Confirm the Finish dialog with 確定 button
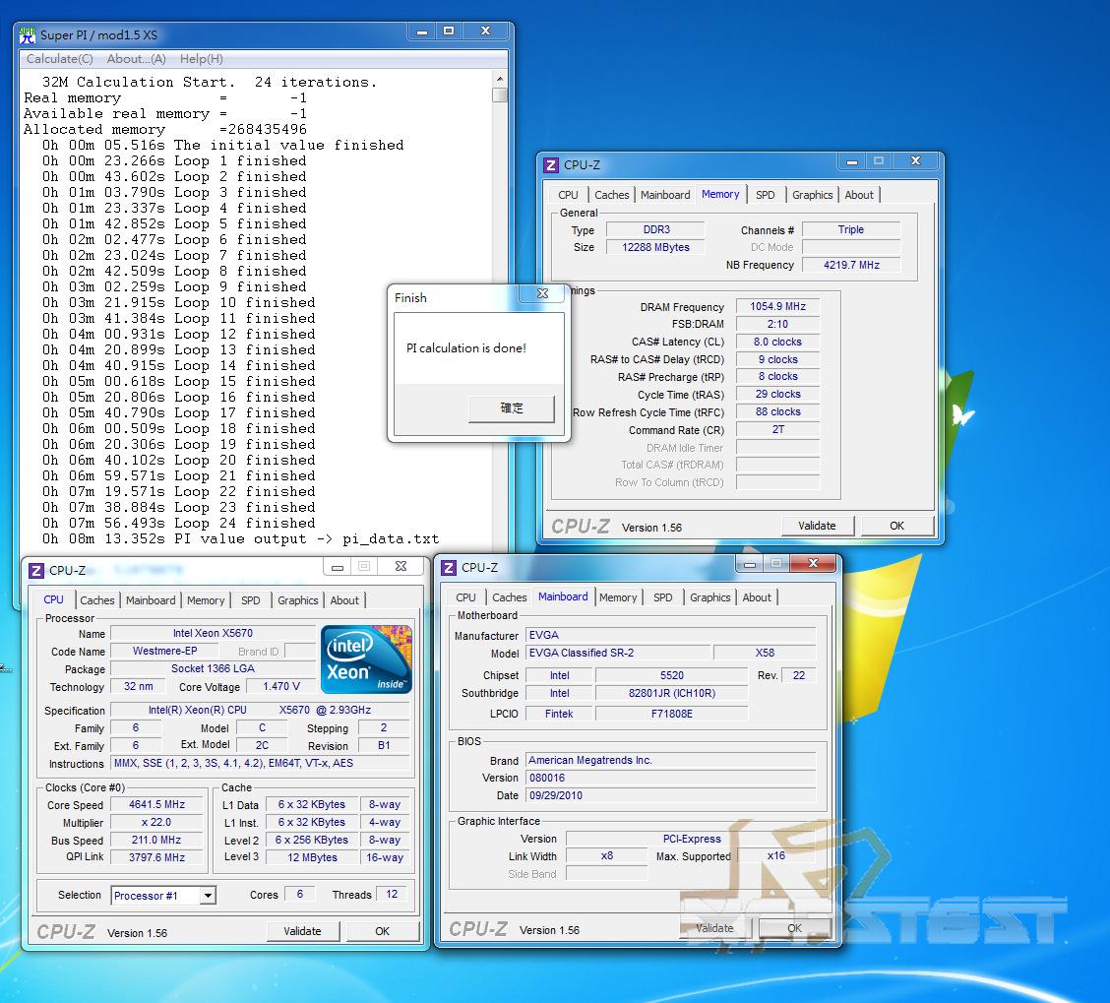This screenshot has width=1110, height=1003. [511, 408]
